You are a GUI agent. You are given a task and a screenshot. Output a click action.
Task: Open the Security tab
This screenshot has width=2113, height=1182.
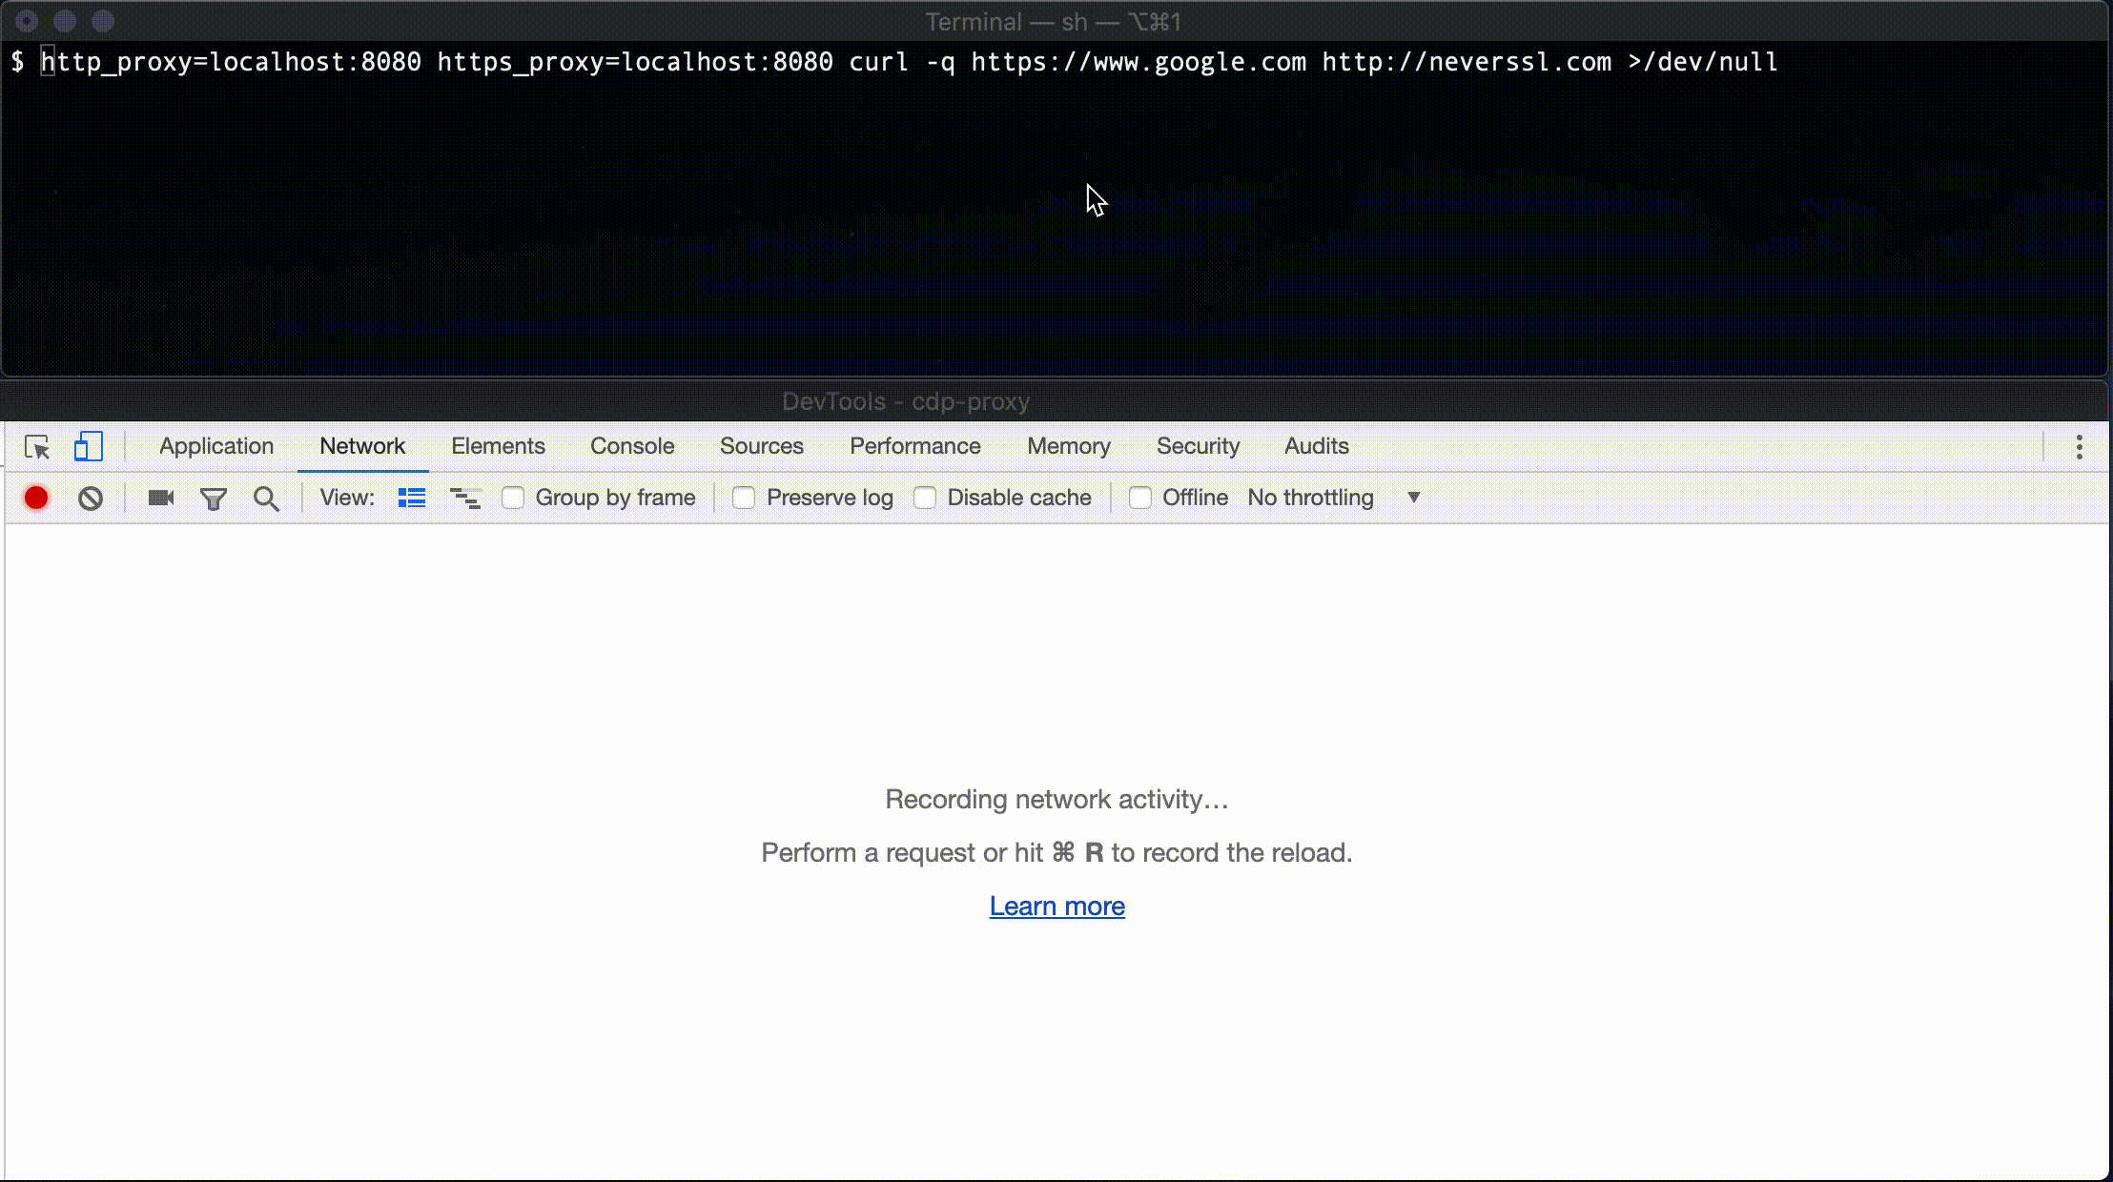click(x=1198, y=446)
